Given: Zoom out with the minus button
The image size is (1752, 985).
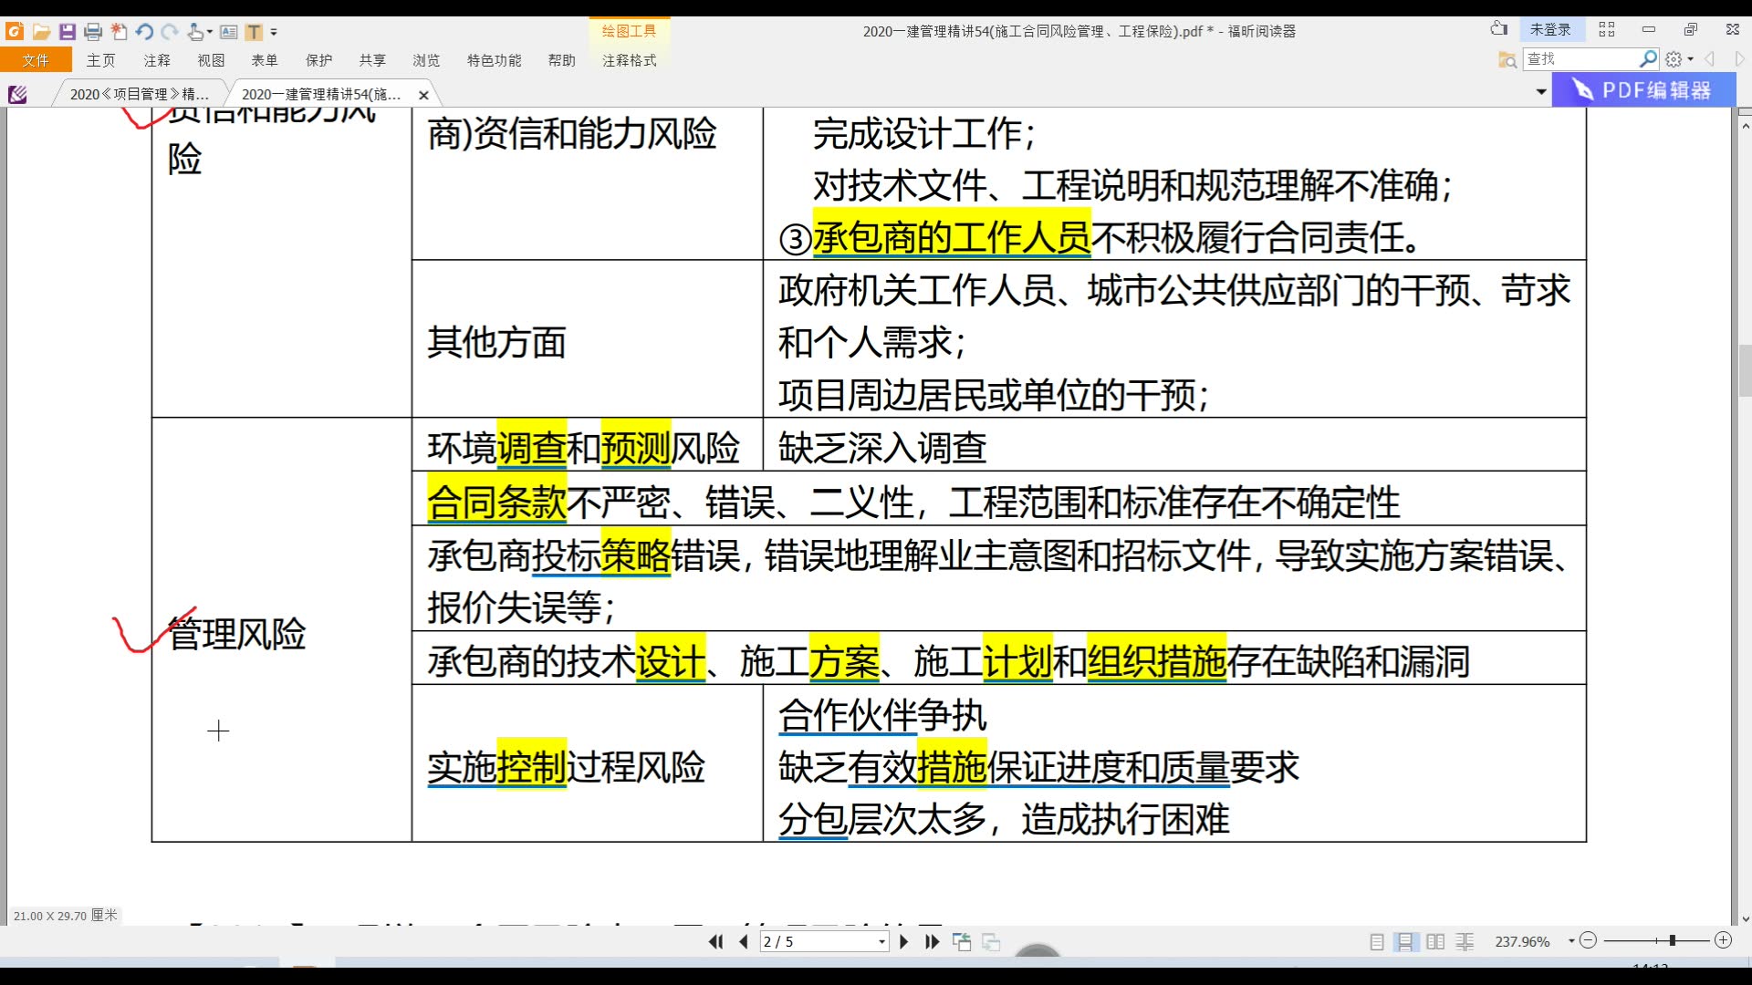Looking at the screenshot, I should (x=1588, y=940).
